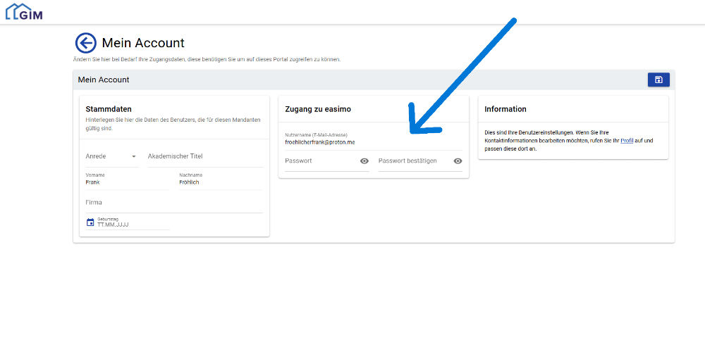Click the Passwort input field
The width and height of the screenshot is (705, 352).
tap(320, 161)
